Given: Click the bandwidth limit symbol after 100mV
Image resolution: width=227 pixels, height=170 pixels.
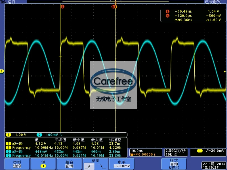Looking at the screenshot, I should (x=61, y=135).
